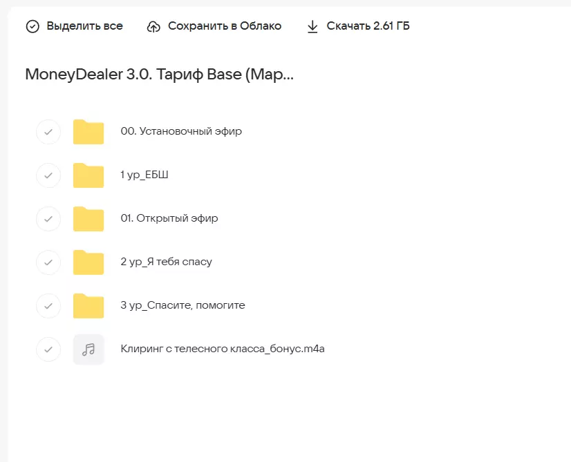Click the "01. Открытый эфир" folder icon
The image size is (571, 462).
(88, 218)
